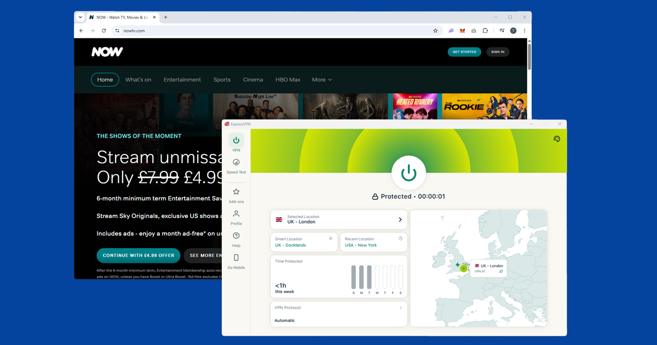
Task: Open Speed Test in ExpressVPN sidebar
Action: (236, 166)
